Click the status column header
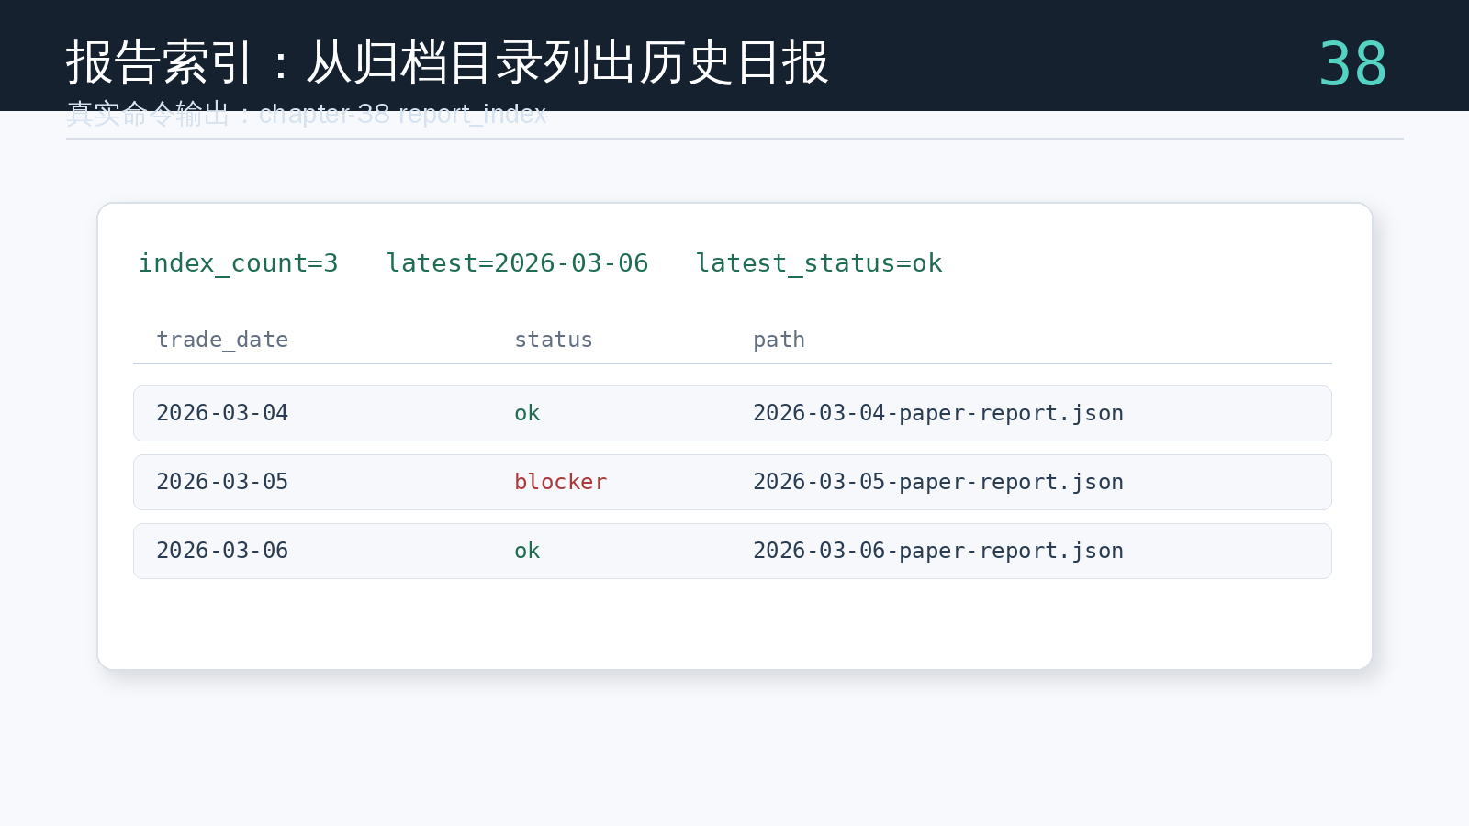 (x=554, y=340)
